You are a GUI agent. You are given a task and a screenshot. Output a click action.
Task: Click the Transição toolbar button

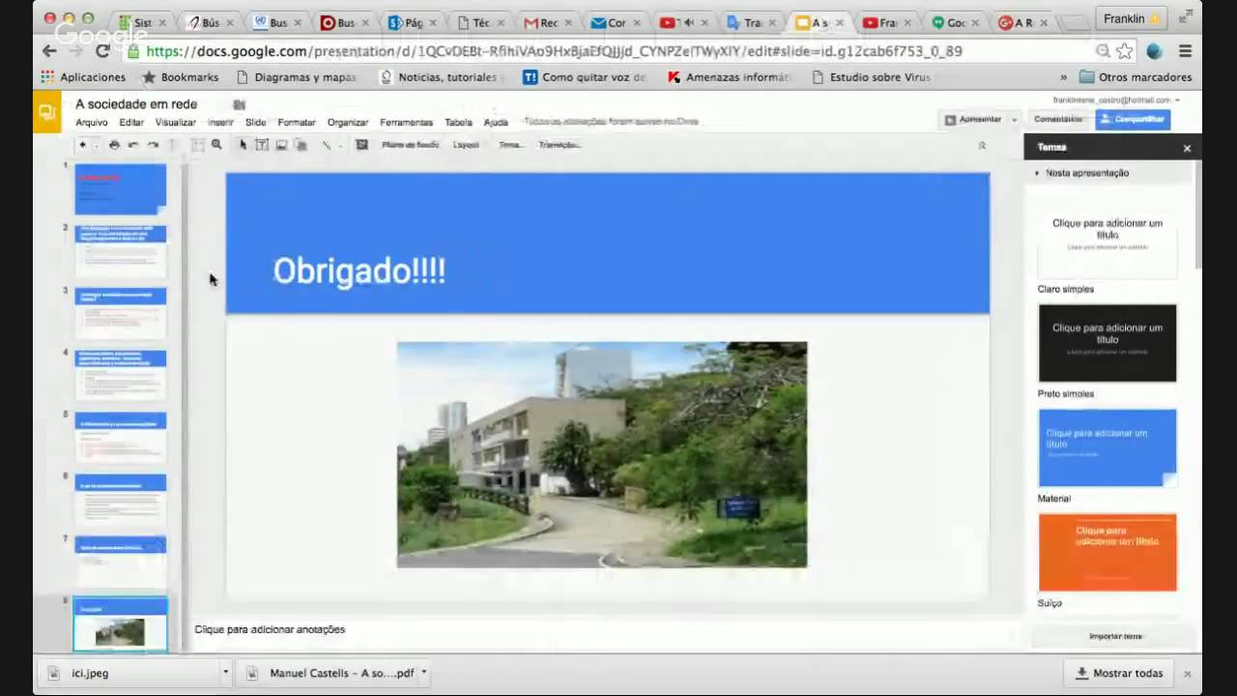click(560, 145)
